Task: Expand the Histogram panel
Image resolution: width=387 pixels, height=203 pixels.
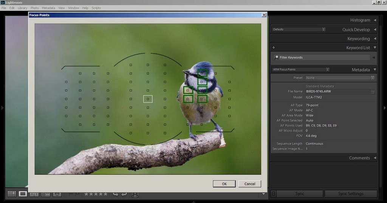Action: [375, 20]
